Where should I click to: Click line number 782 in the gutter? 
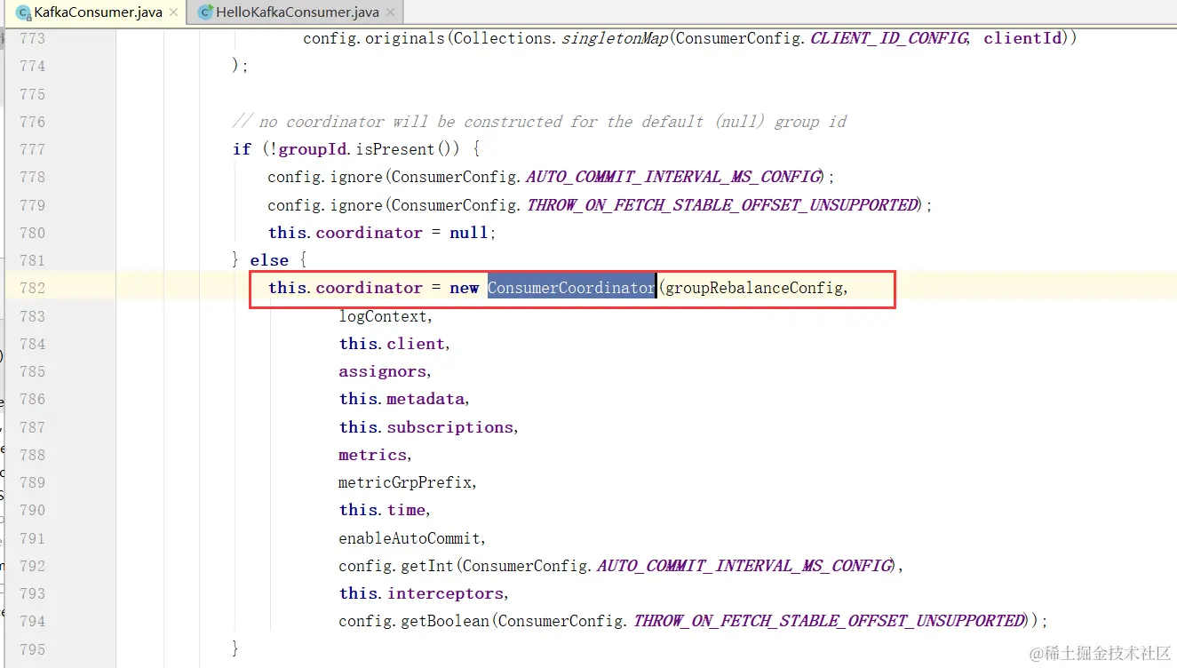(32, 288)
